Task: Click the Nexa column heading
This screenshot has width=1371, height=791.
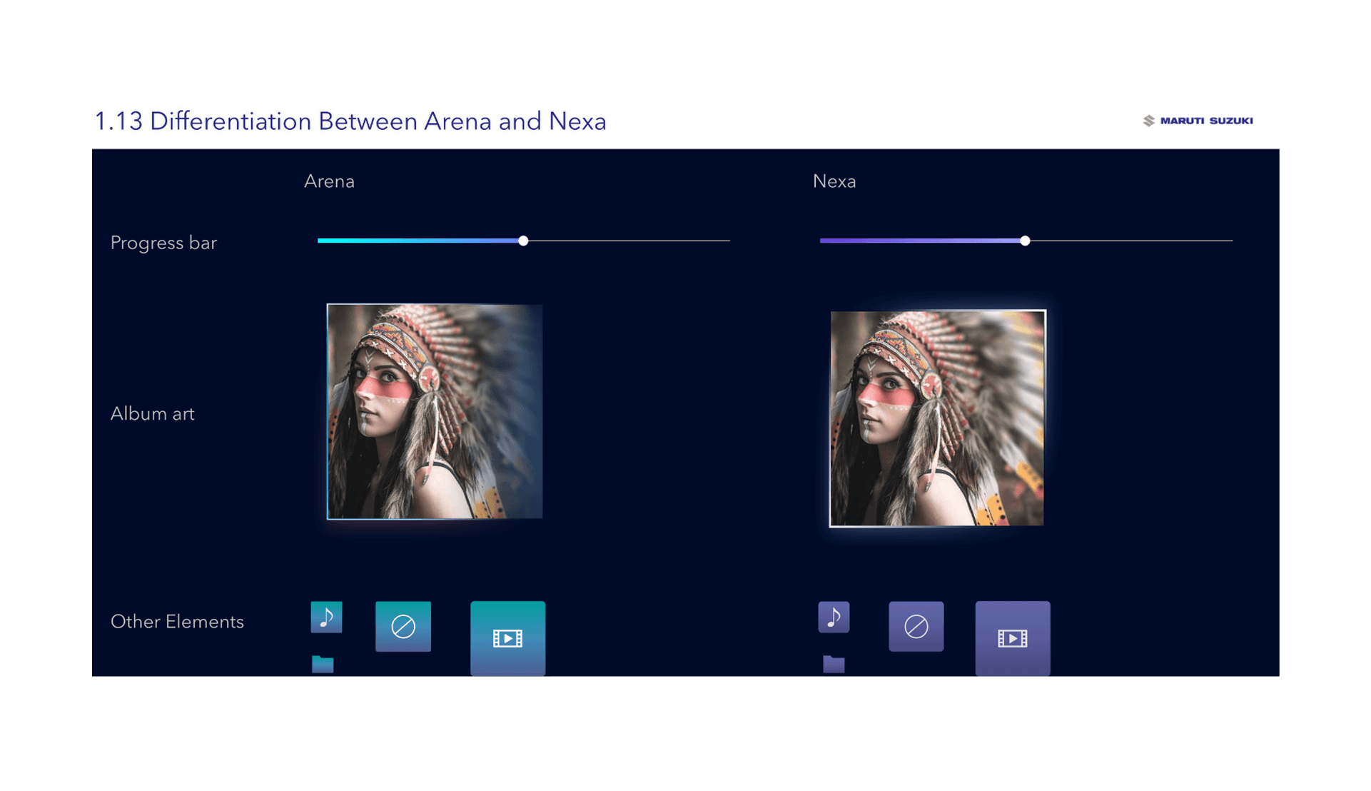Action: point(834,181)
